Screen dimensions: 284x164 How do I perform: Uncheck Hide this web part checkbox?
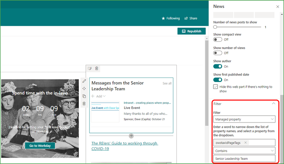tap(215, 87)
